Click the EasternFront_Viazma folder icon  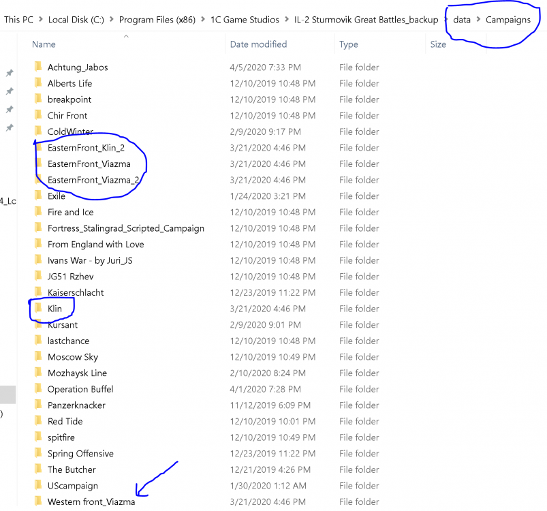pyautogui.click(x=38, y=163)
